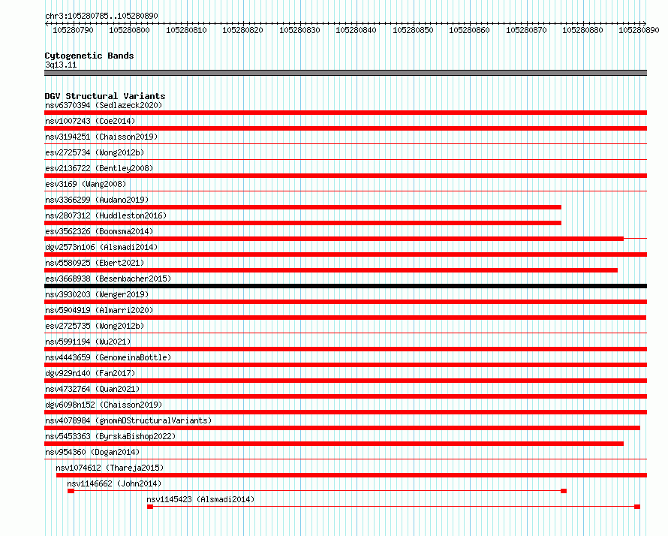
Task: Select the dgv929n140 (Fan2017) label
Action: click(90, 373)
